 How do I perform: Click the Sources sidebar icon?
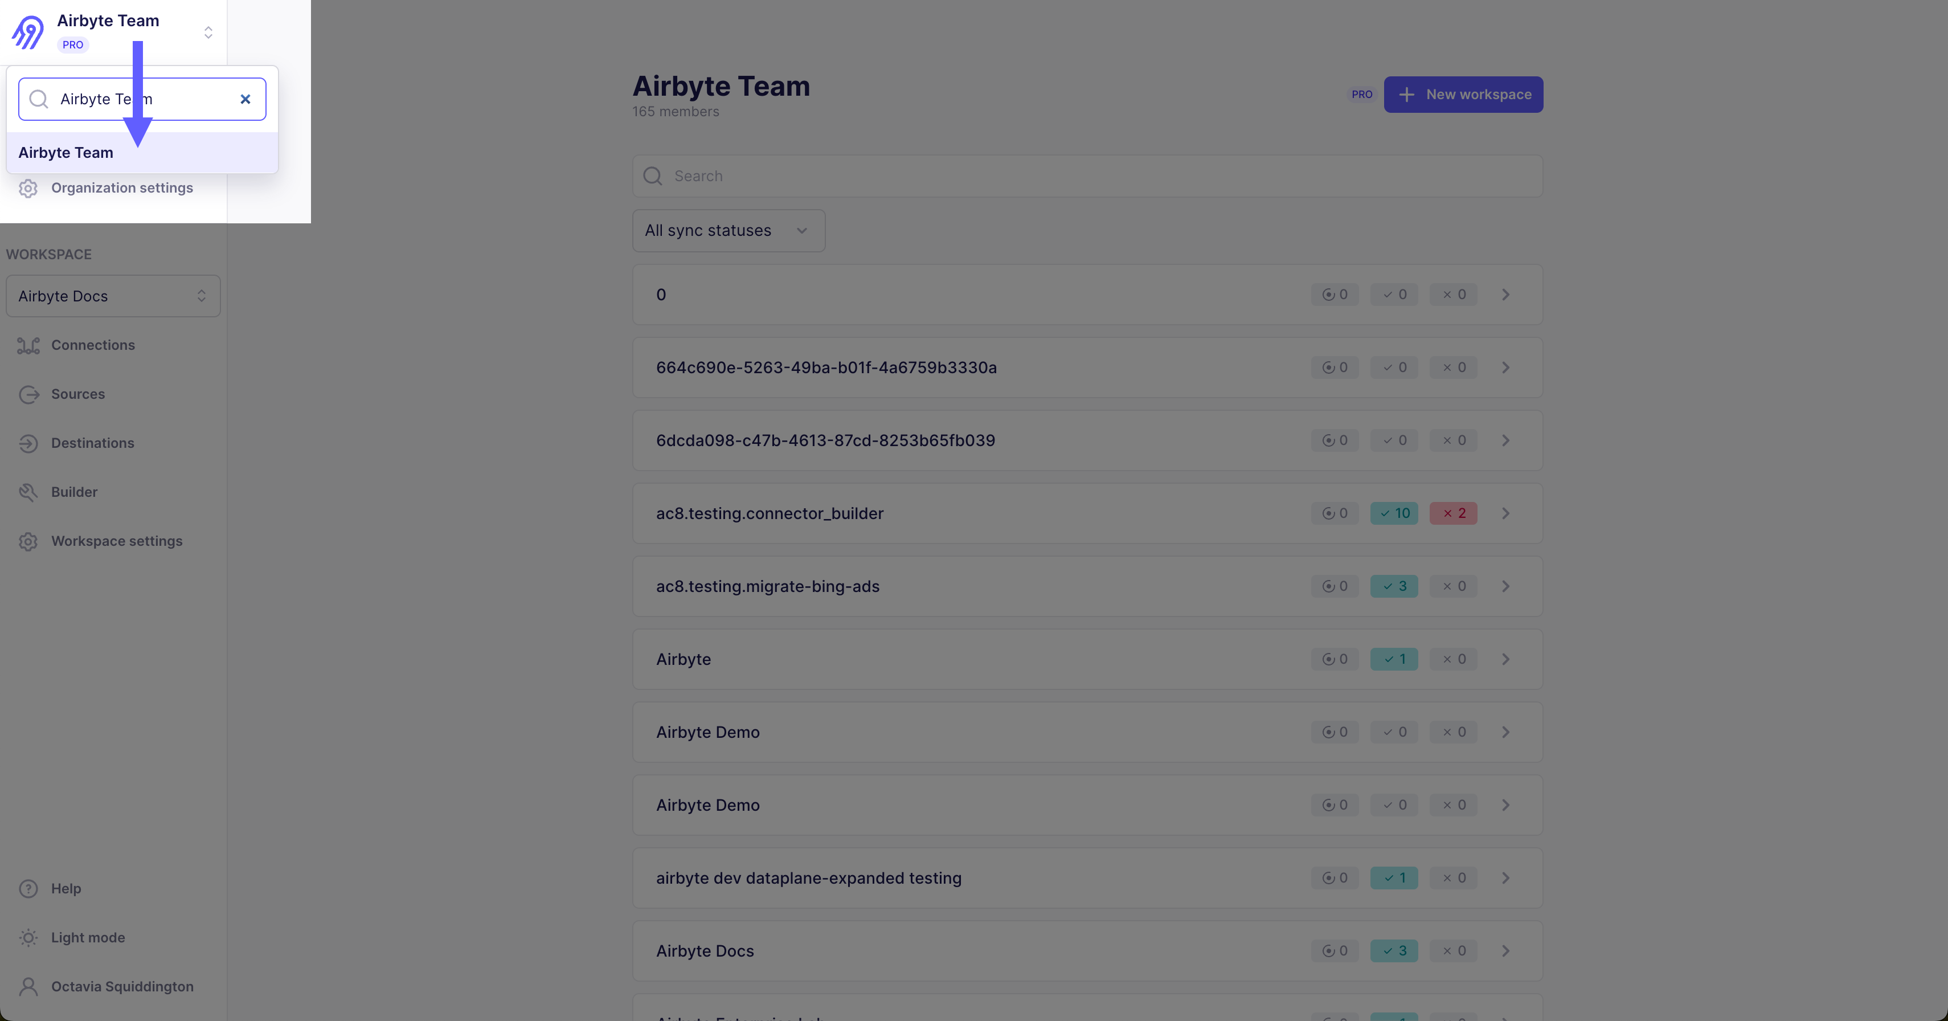[28, 395]
